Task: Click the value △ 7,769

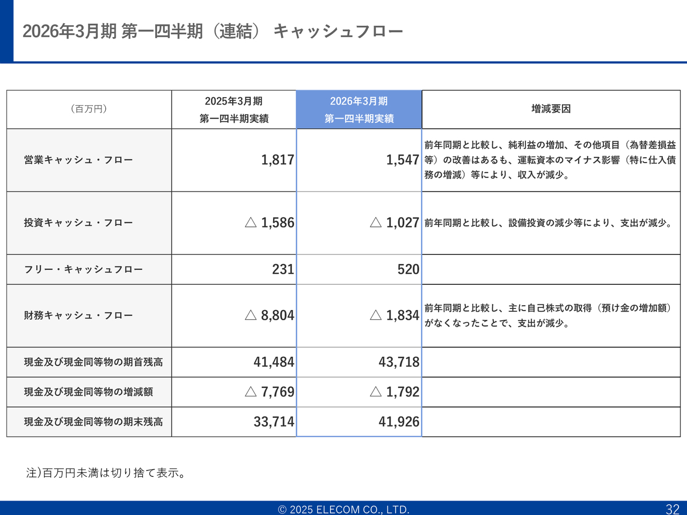Action: (269, 392)
